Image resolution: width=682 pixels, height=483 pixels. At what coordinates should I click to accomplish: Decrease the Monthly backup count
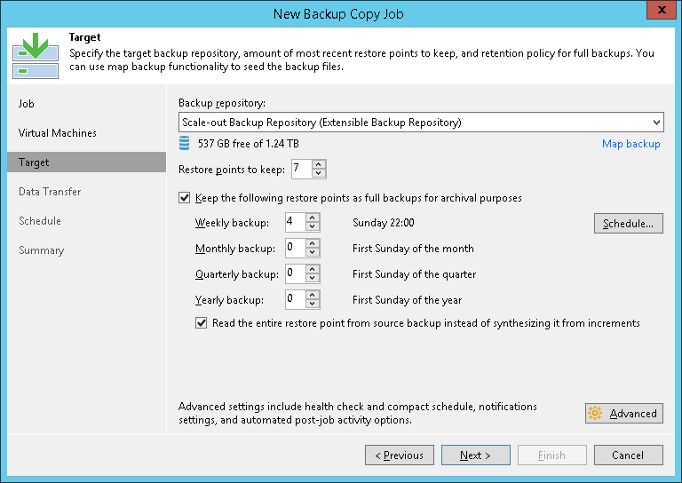tap(313, 253)
